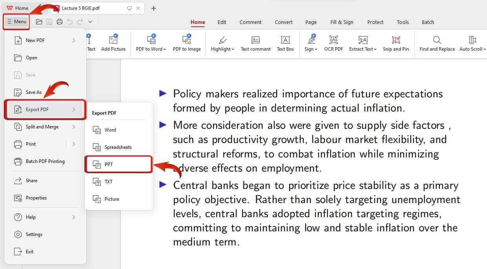
Task: Expand the Help submenu arrow
Action: tap(74, 217)
